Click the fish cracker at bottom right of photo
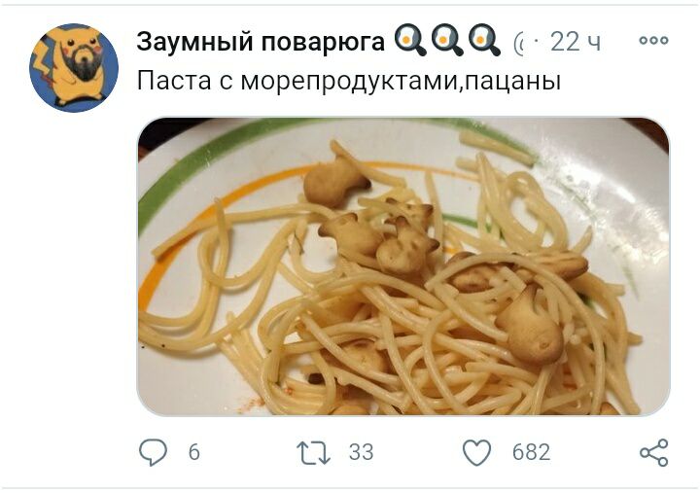 pyautogui.click(x=529, y=326)
